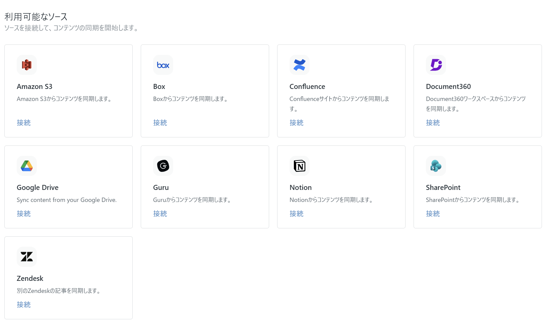Click the Document360 card title
The width and height of the screenshot is (559, 327).
[448, 87]
